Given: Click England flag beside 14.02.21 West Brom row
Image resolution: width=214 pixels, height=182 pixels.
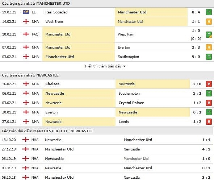Looking at the screenshot, I should (x=26, y=21).
